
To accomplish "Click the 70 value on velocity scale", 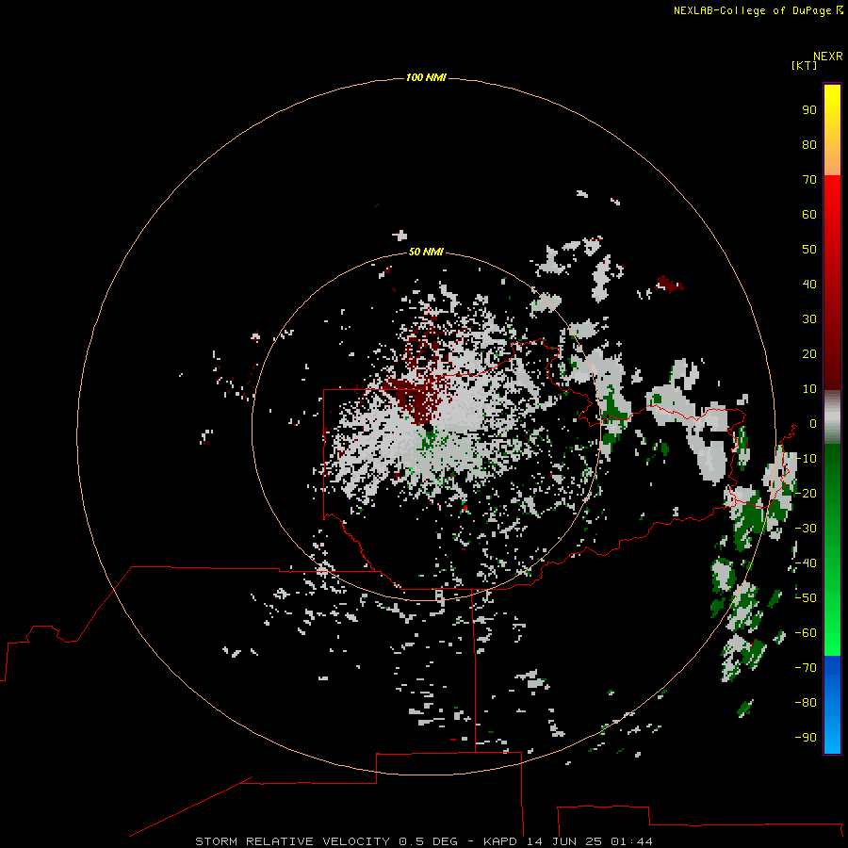I will pos(809,180).
